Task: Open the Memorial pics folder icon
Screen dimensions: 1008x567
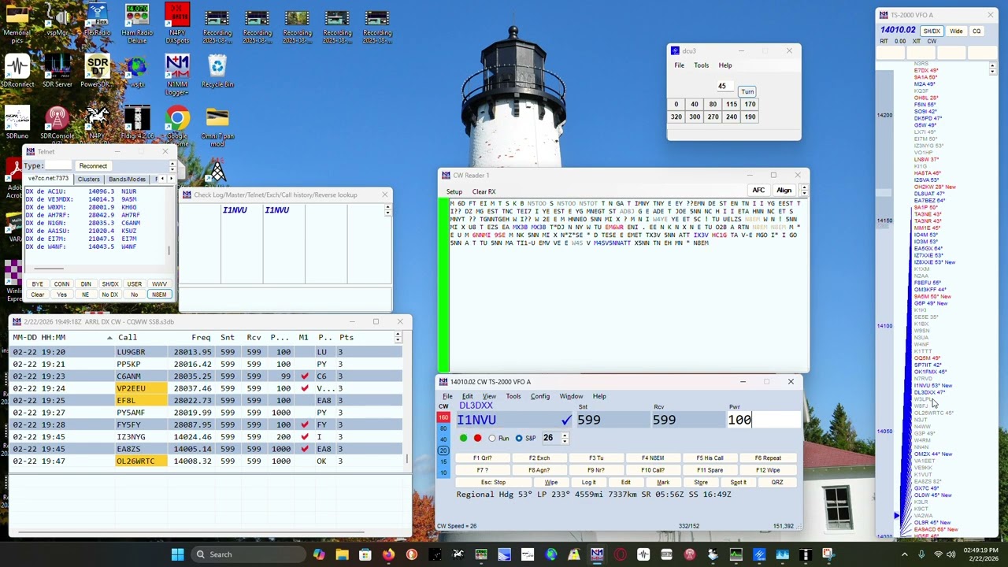Action: coord(17,24)
